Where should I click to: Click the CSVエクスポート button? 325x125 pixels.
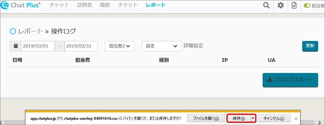[290, 80]
